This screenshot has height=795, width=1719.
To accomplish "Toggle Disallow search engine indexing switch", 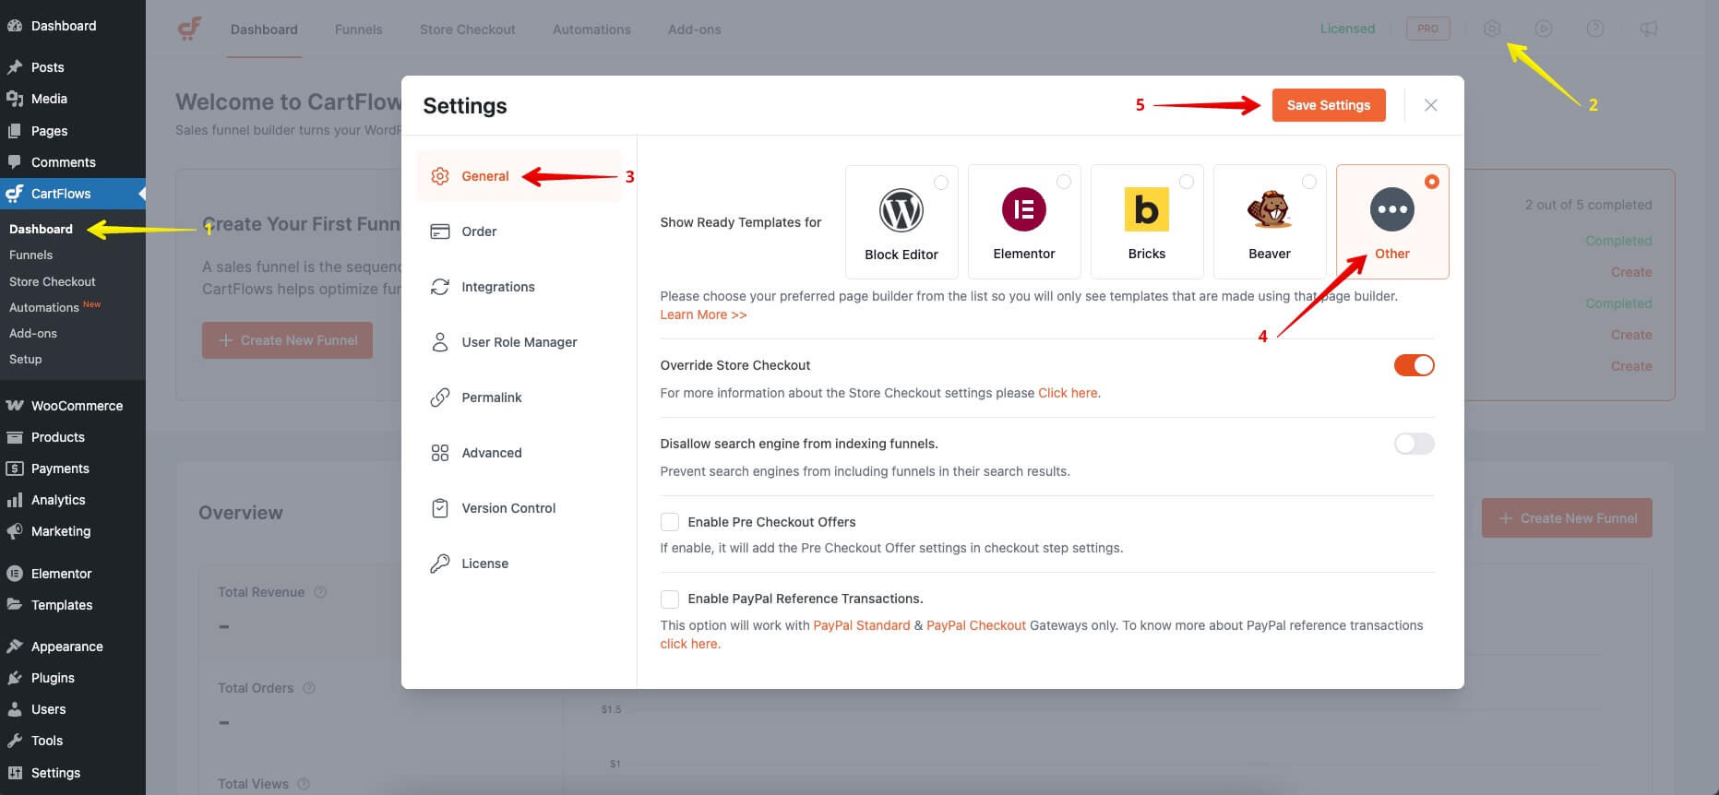I will coord(1415,444).
